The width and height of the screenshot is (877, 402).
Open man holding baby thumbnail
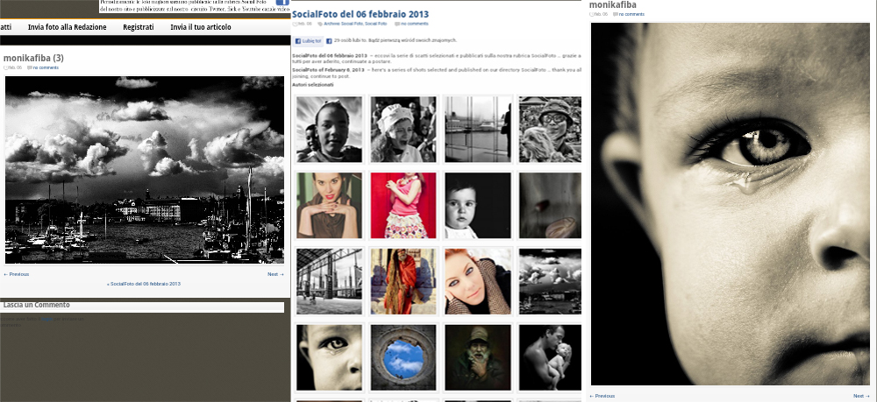551,358
